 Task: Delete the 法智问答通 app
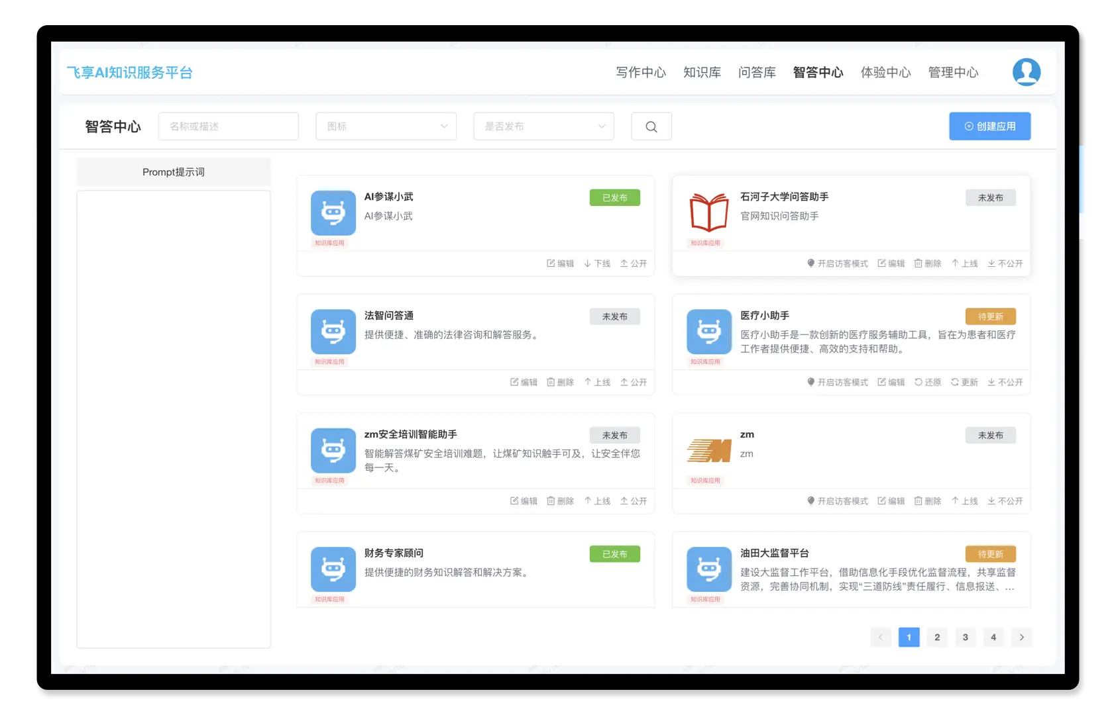click(560, 382)
